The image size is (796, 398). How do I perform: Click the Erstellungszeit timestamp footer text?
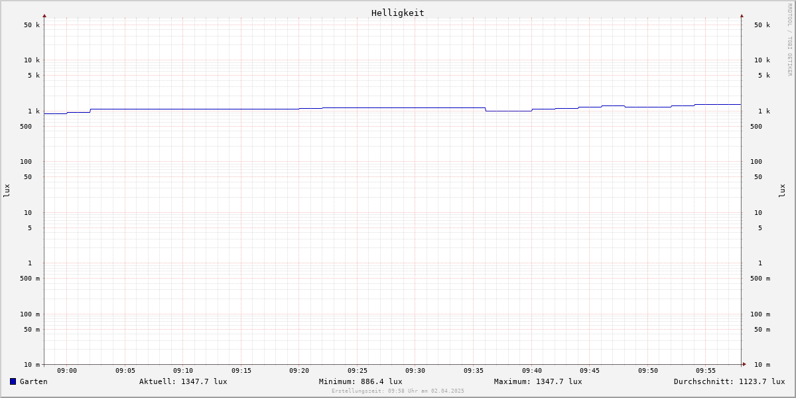tap(398, 391)
